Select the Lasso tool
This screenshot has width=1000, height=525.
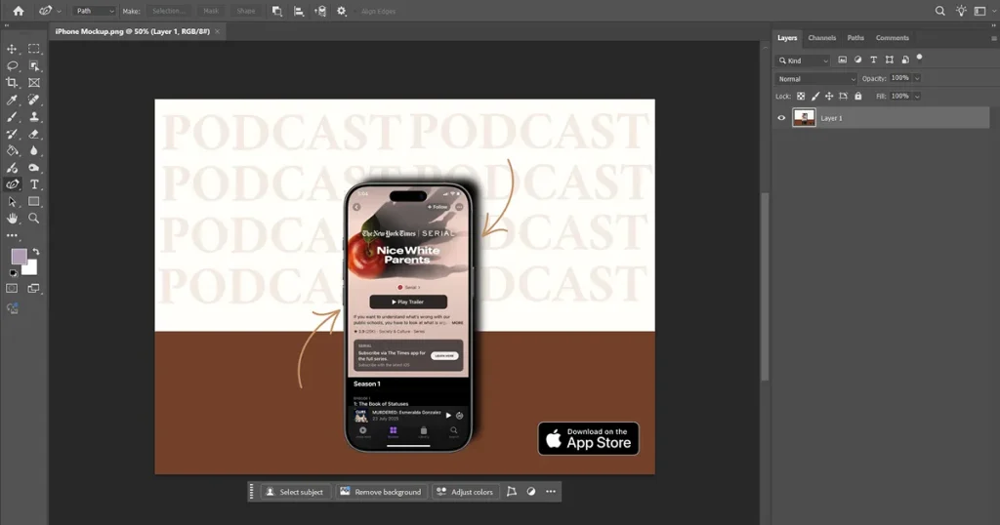click(x=12, y=65)
